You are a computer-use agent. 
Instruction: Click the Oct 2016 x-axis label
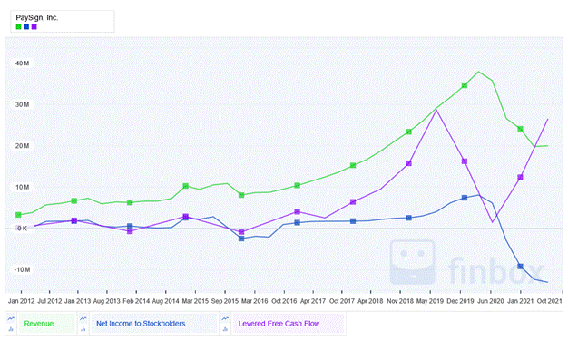[284, 301]
